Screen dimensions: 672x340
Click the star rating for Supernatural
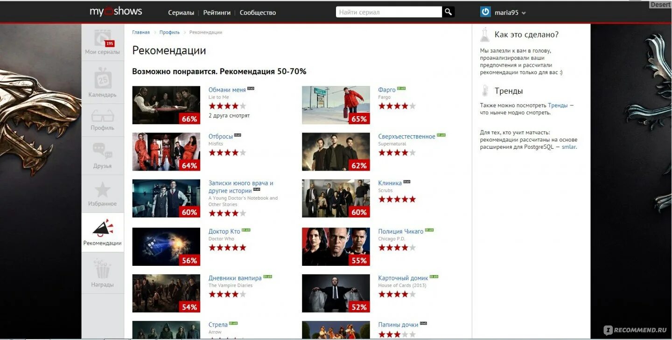(x=397, y=153)
